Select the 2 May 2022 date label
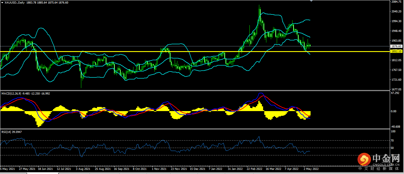Image resolution: width=404 pixels, height=174 pixels. [x=311, y=169]
